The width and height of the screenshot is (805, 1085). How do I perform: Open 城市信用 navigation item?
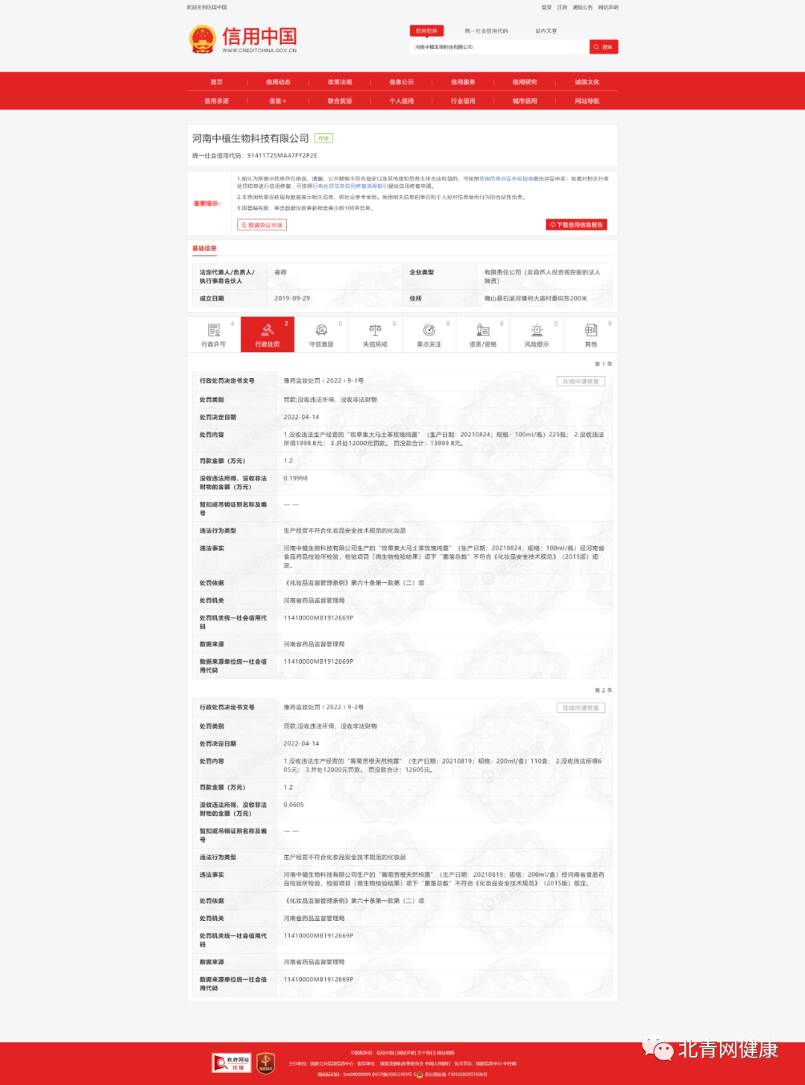click(x=525, y=101)
